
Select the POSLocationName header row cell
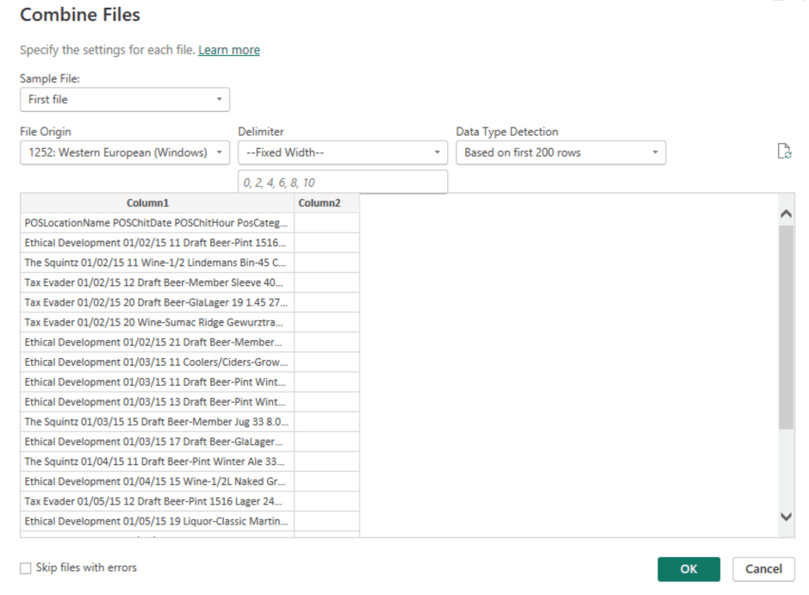pos(157,223)
